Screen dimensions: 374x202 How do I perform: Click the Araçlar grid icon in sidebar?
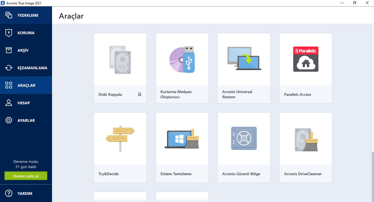click(9, 85)
